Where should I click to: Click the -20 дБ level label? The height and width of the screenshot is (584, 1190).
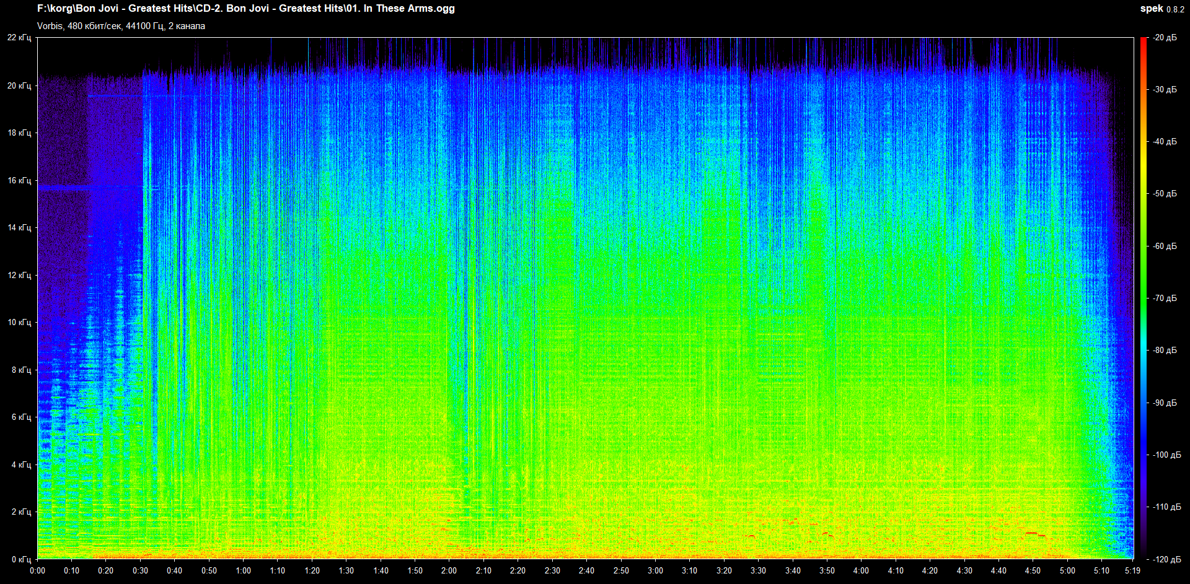click(x=1165, y=38)
